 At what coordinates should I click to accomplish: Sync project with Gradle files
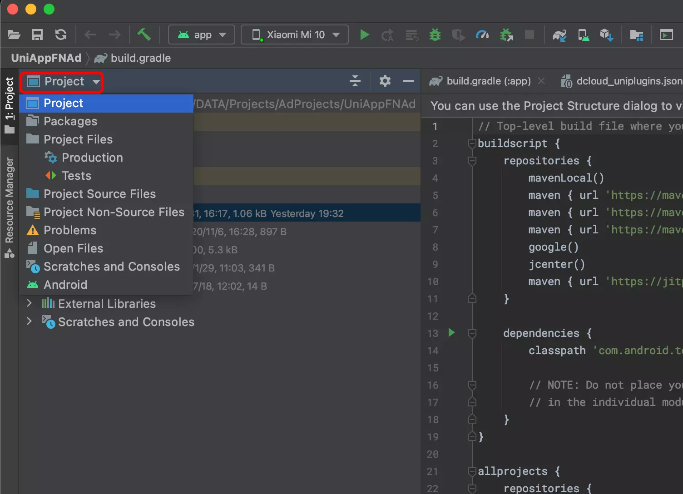point(559,35)
